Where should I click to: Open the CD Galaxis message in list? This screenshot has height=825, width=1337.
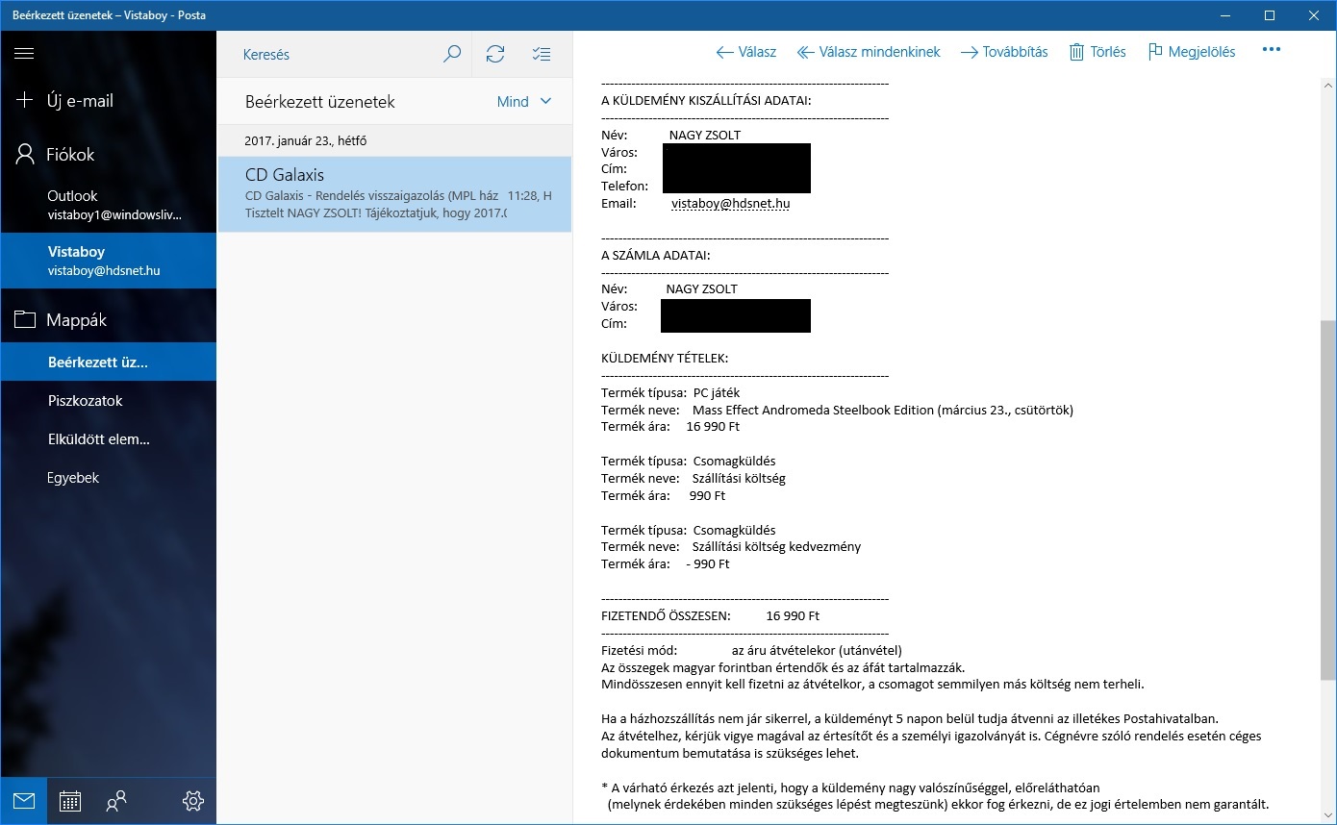(x=394, y=193)
